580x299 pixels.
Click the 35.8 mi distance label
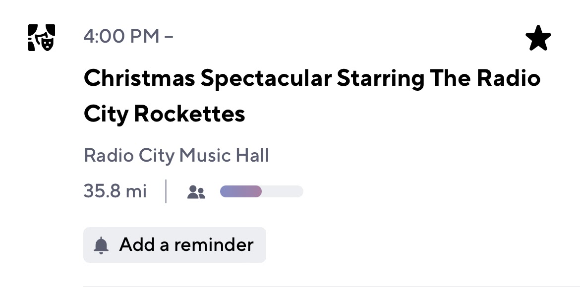click(115, 191)
